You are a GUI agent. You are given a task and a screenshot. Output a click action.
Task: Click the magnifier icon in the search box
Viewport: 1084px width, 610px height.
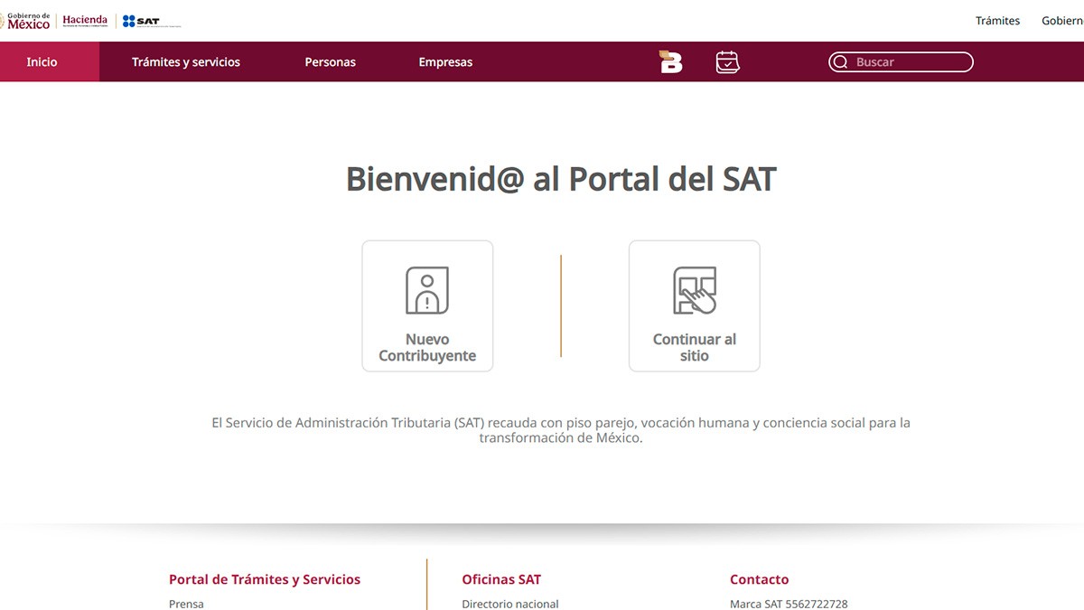coord(841,61)
